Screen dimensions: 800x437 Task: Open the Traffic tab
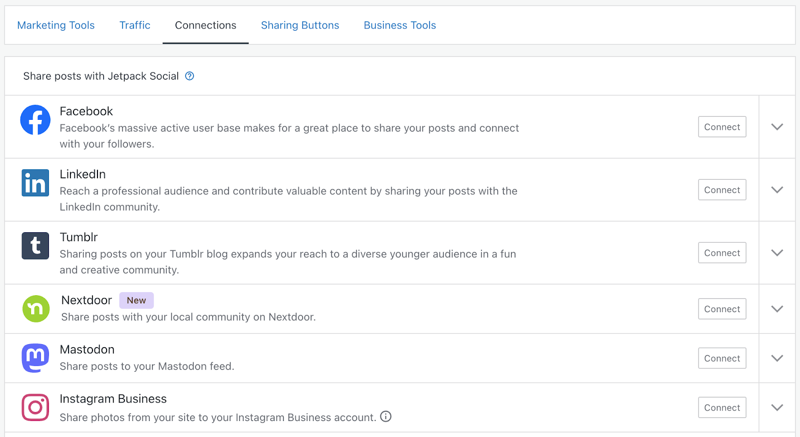click(135, 25)
